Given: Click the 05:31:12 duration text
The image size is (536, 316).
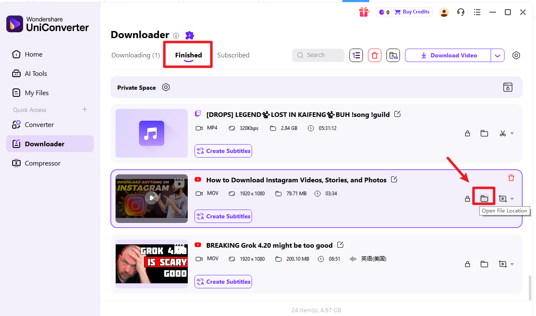Looking at the screenshot, I should (x=328, y=128).
